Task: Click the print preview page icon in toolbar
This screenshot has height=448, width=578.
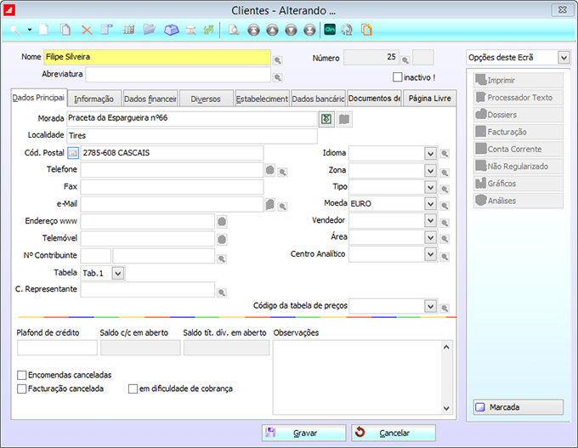Action: pos(234,30)
